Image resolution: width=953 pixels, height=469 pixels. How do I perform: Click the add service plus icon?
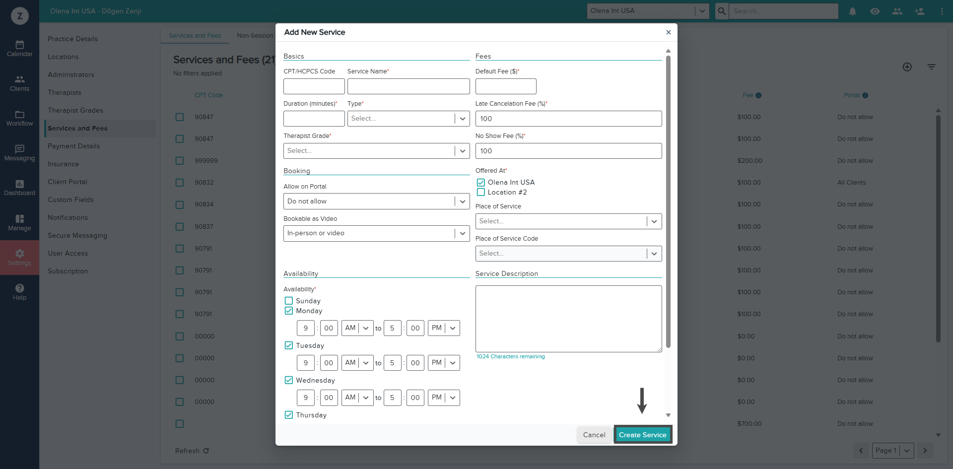coord(907,67)
